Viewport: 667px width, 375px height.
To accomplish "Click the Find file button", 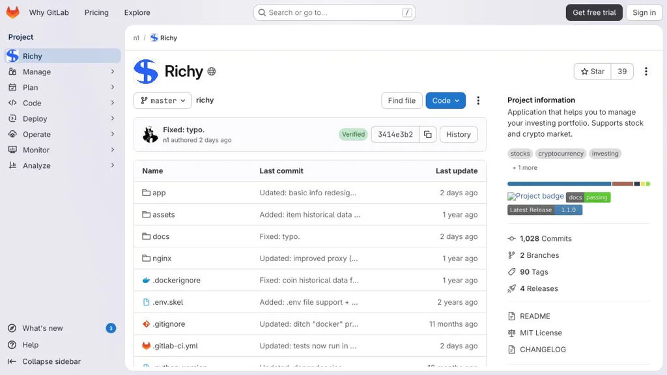I will coord(401,100).
